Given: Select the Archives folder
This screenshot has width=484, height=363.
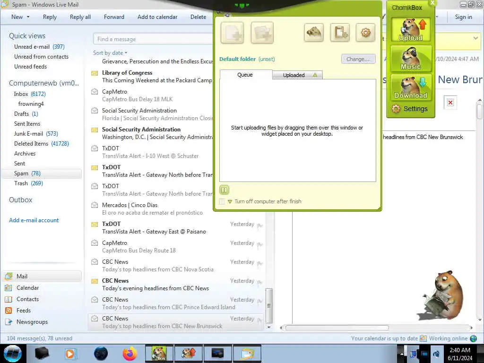Looking at the screenshot, I should [25, 154].
